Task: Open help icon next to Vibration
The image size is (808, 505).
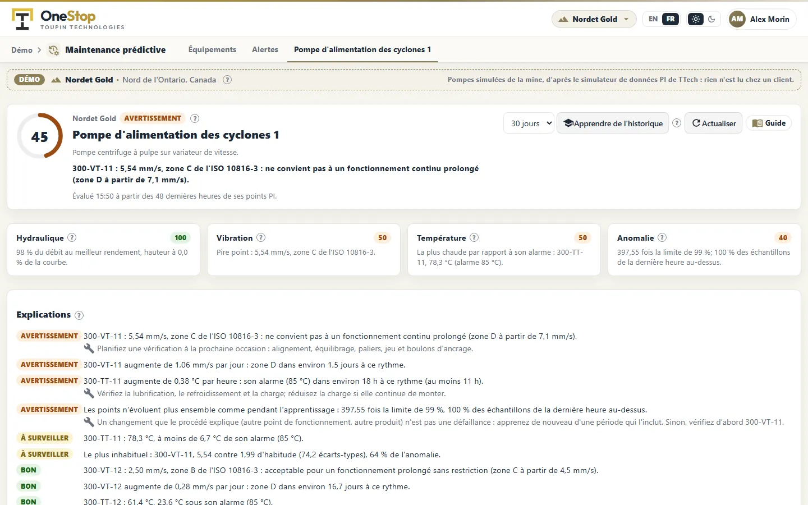Action: (261, 237)
